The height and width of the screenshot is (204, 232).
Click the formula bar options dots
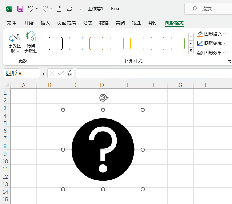coord(44,73)
